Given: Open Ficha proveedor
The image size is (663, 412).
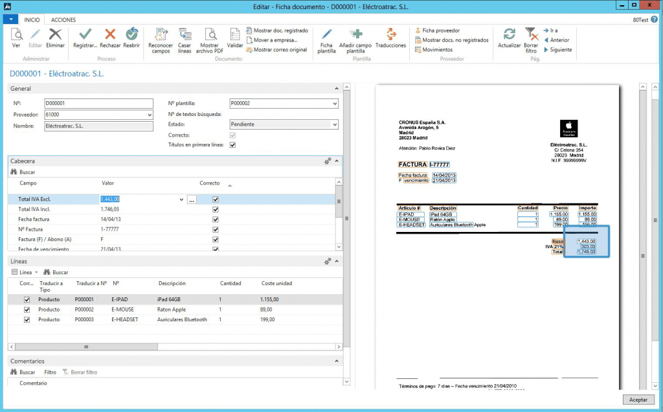Looking at the screenshot, I should pyautogui.click(x=437, y=30).
